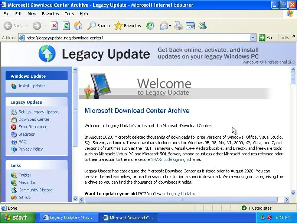Click the Twitter globe icon
This screenshot has height=223, width=297.
click(14, 175)
